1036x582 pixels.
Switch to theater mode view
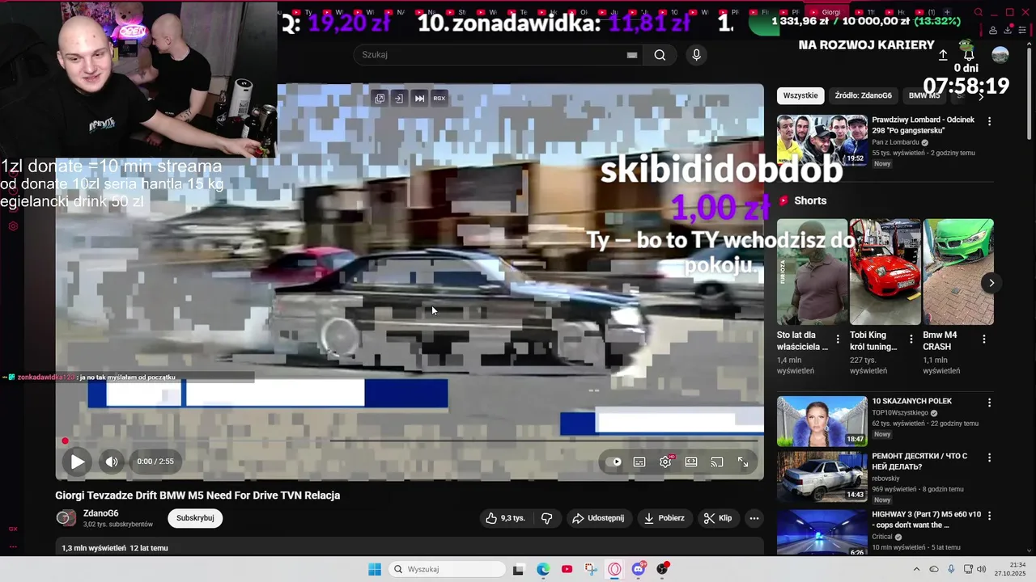691,462
